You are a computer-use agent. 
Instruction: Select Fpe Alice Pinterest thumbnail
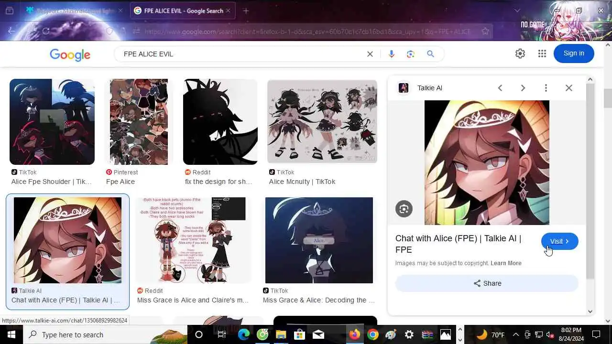tap(139, 122)
